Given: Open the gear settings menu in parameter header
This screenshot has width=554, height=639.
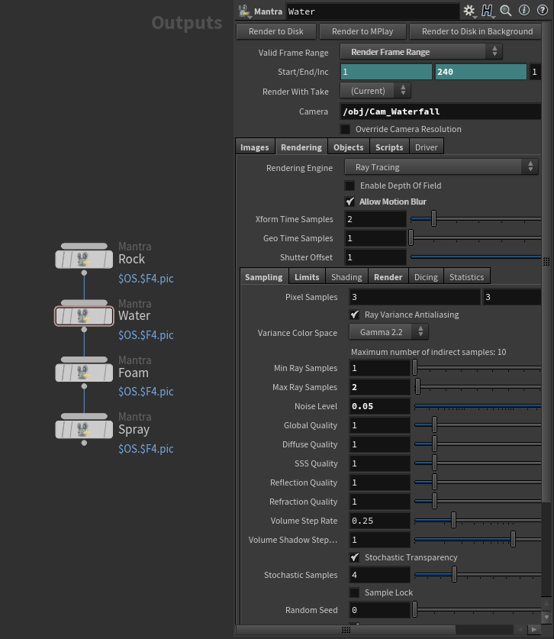Looking at the screenshot, I should (469, 11).
